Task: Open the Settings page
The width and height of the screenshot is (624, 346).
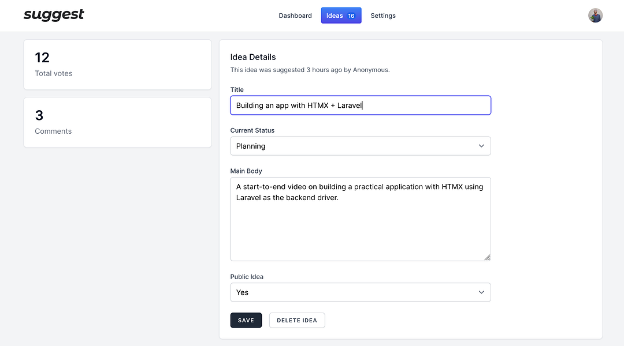Action: 383,16
